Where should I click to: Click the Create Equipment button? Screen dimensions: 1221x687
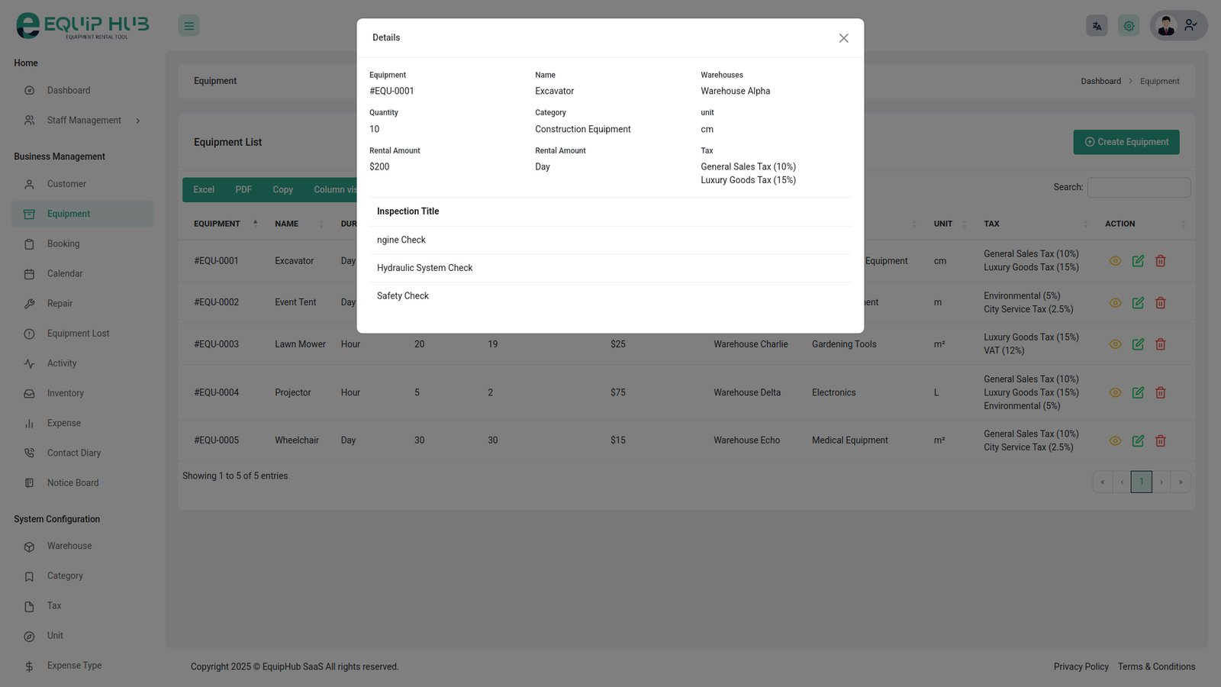[x=1126, y=142]
